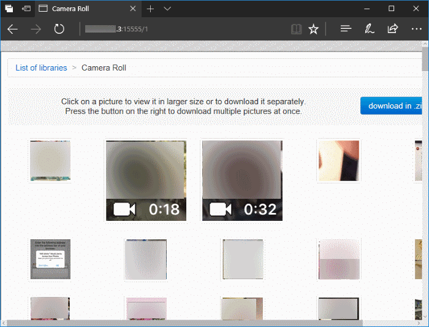The width and height of the screenshot is (429, 327).
Task: Close the Camera Roll tab
Action: coord(133,9)
